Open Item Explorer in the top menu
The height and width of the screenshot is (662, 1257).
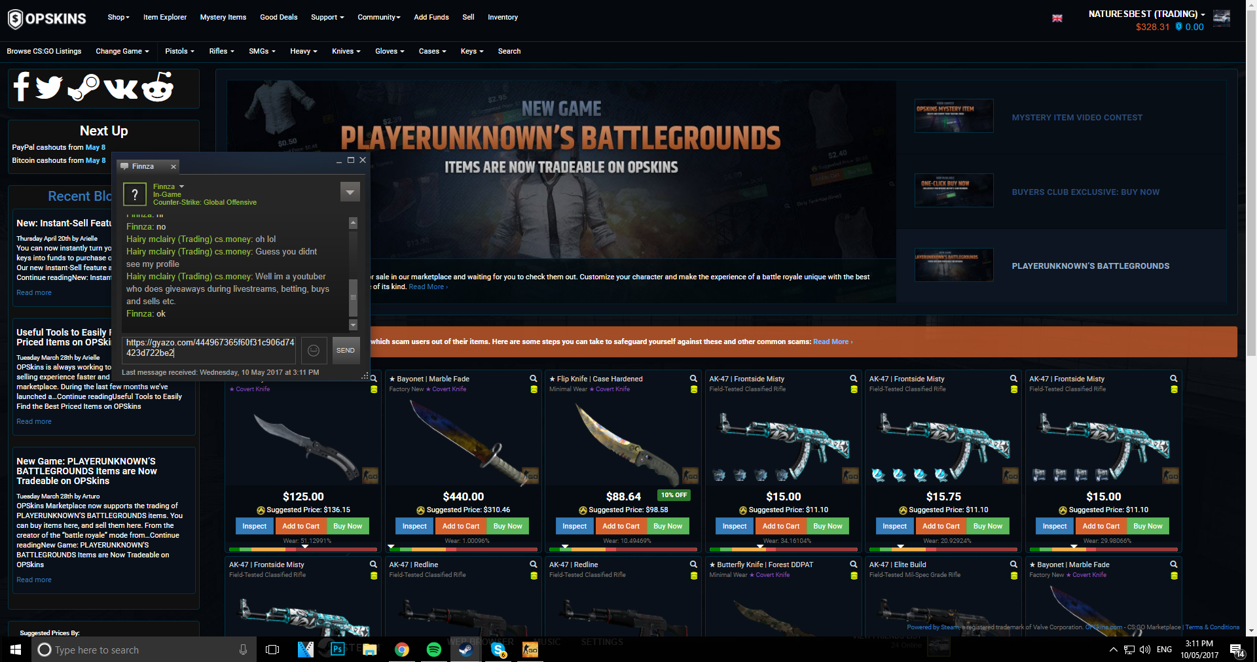point(165,17)
